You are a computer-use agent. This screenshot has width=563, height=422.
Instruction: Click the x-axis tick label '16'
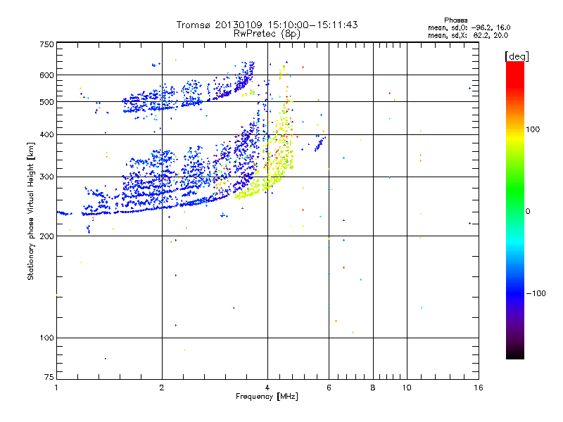click(479, 388)
